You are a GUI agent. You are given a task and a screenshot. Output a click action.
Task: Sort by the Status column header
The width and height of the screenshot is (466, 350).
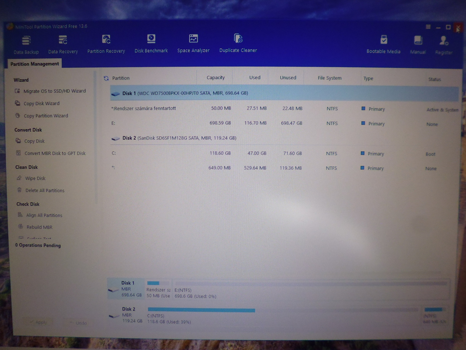435,79
